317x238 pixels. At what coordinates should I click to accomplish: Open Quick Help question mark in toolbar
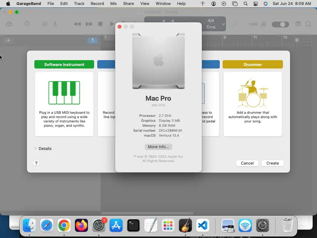click(x=27, y=24)
